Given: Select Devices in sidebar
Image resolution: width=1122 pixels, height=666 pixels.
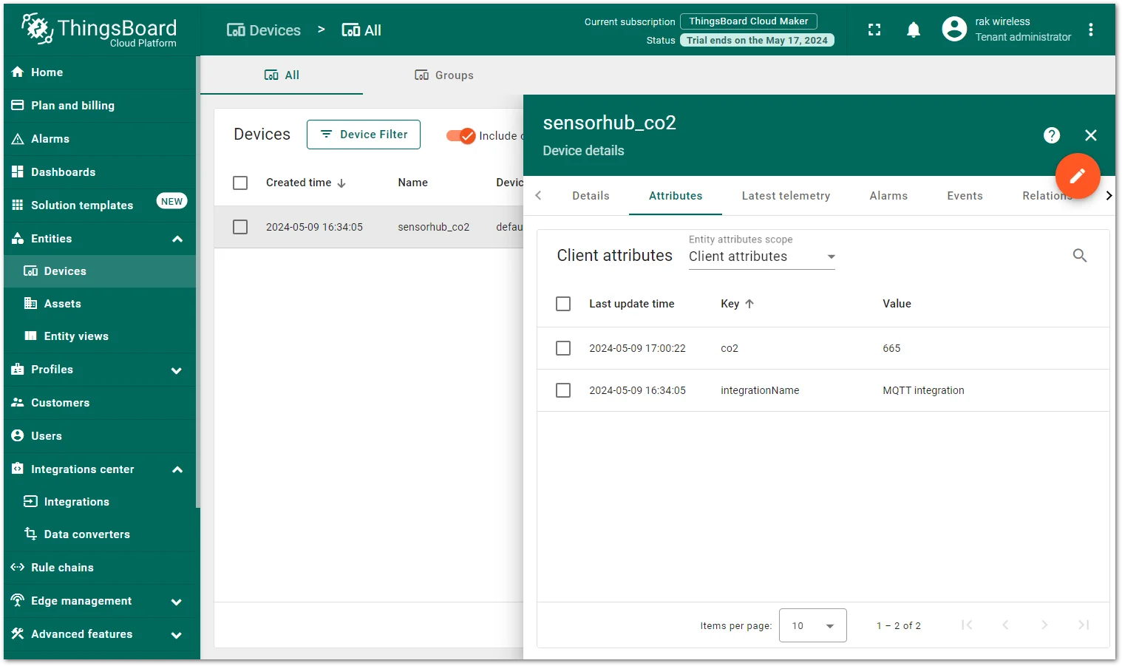Looking at the screenshot, I should (100, 271).
